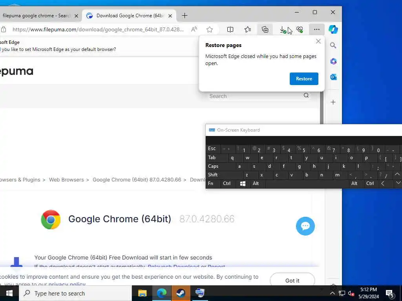Click the On-Screen Keyboard title bar
Screen dimensions: 402x301
[303, 130]
